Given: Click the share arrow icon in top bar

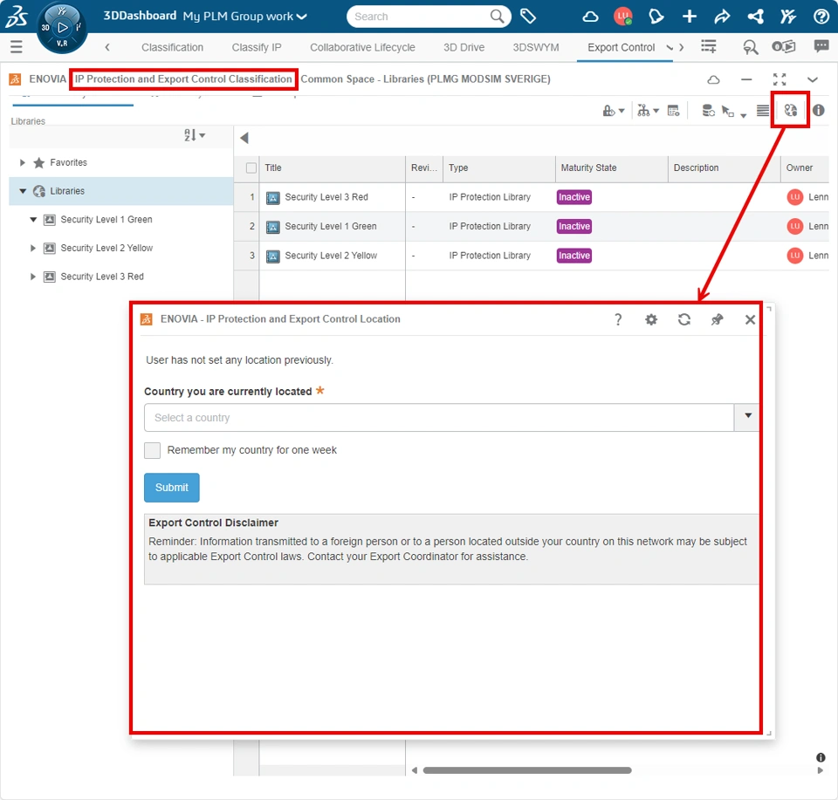Looking at the screenshot, I should pyautogui.click(x=722, y=17).
